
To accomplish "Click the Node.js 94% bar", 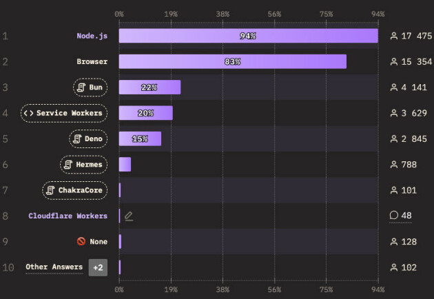I will [x=249, y=36].
